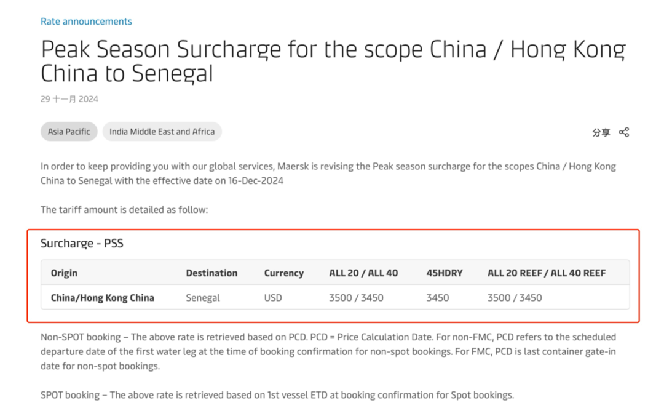The image size is (664, 416).
Task: Click the USD currency cell
Action: [273, 298]
